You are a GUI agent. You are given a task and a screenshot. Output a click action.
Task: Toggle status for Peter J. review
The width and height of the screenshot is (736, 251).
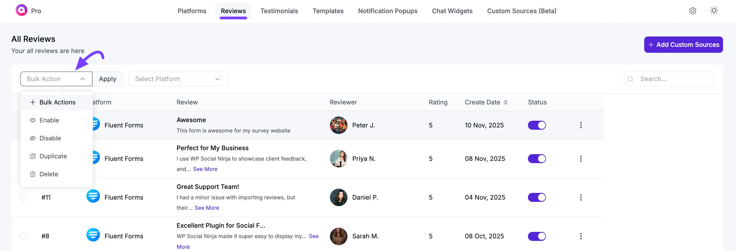click(537, 125)
